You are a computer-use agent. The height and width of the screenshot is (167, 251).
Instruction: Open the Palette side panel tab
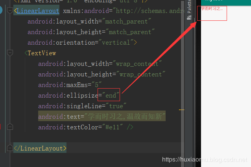189,10
